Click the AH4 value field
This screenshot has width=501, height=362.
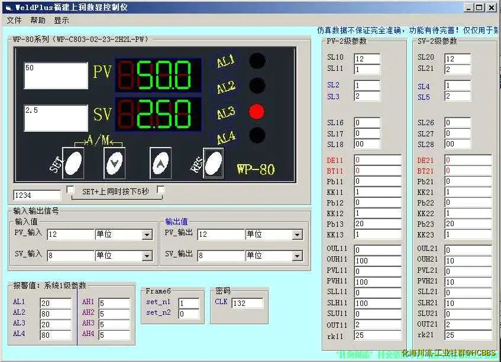(x=114, y=335)
